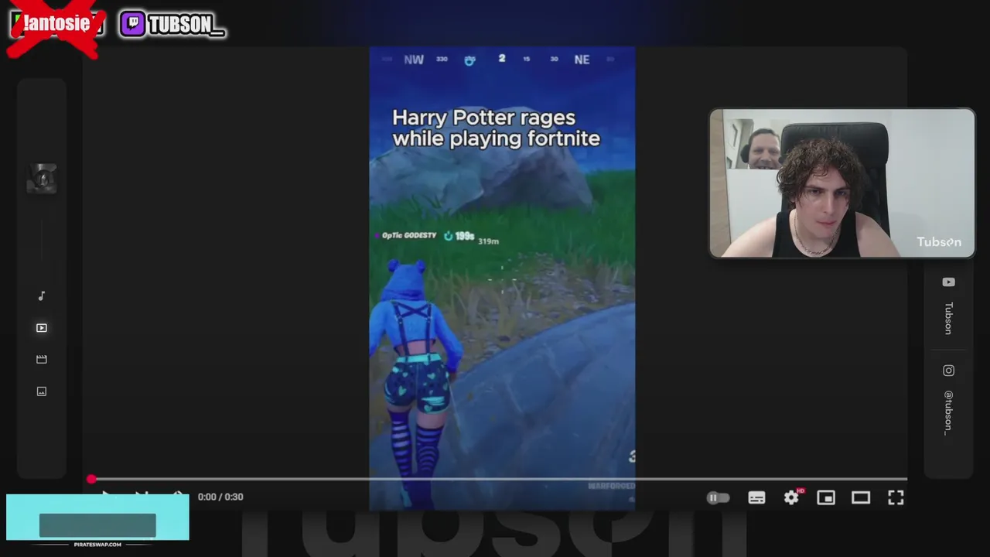Open the image gallery icon in sidebar
Screen dimensions: 990x557
42,391
